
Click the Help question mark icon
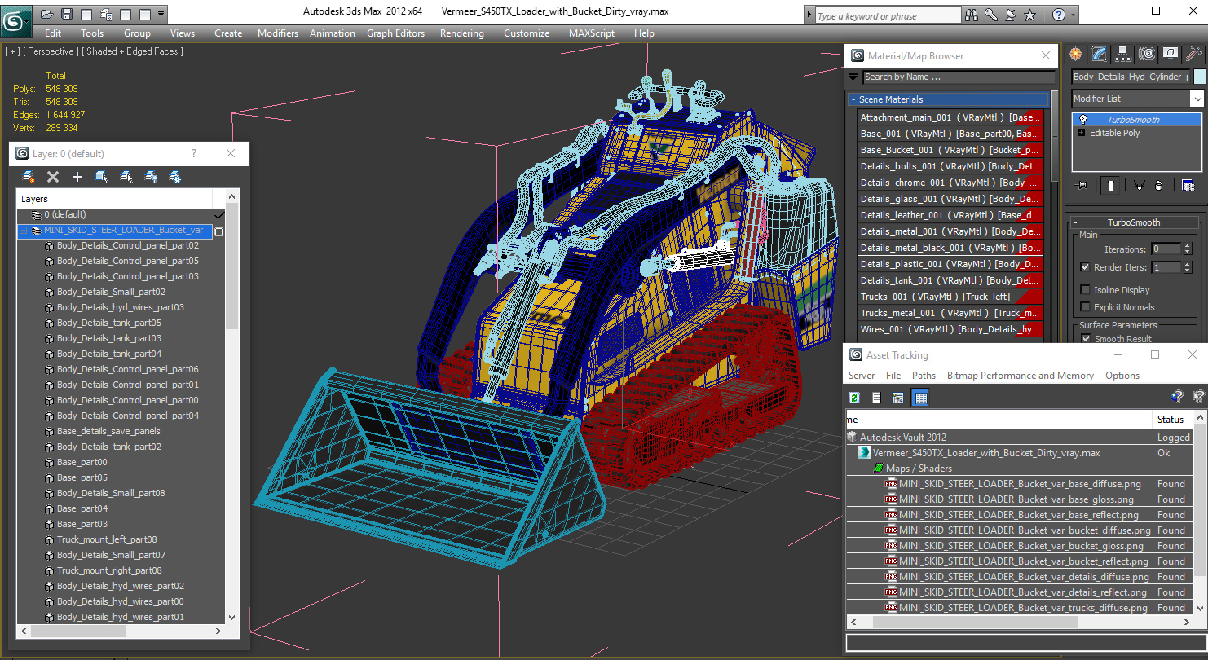pyautogui.click(x=1058, y=15)
